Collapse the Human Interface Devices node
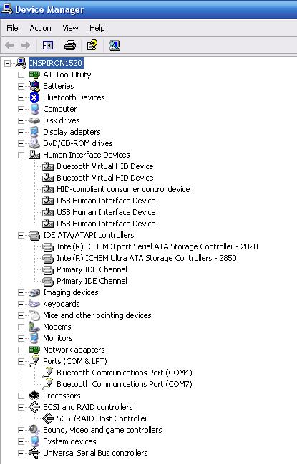This screenshot has height=465, width=297. point(21,155)
